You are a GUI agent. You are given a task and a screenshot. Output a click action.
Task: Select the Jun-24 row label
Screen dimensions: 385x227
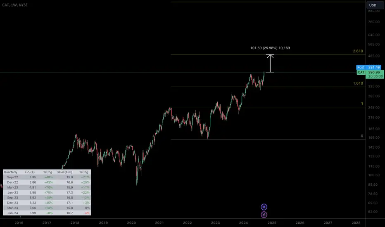tap(13, 213)
